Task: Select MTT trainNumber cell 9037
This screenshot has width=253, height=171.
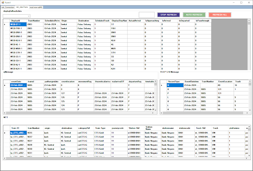Action: pyautogui.click(x=35, y=137)
